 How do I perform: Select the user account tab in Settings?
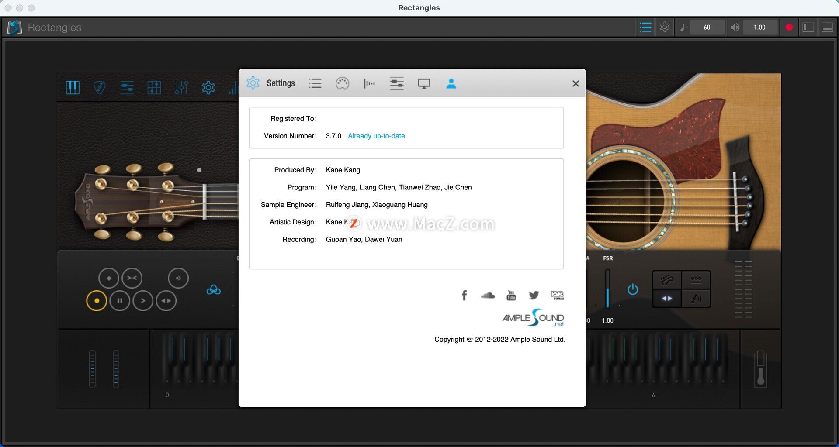[451, 83]
